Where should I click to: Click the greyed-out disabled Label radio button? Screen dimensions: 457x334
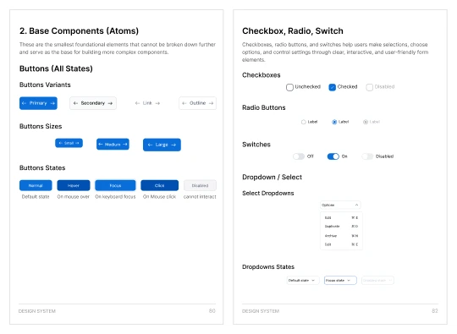366,122
